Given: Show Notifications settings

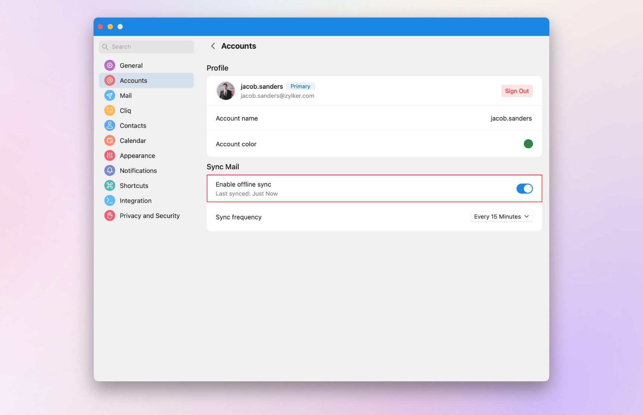Looking at the screenshot, I should point(147,171).
